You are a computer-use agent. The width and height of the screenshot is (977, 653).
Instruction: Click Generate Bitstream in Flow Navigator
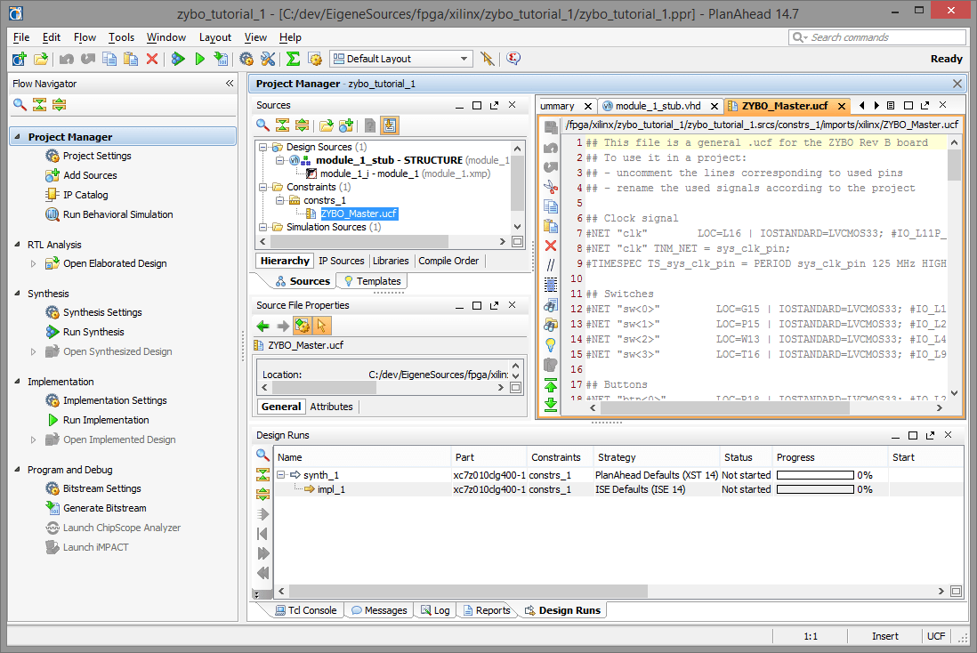104,508
